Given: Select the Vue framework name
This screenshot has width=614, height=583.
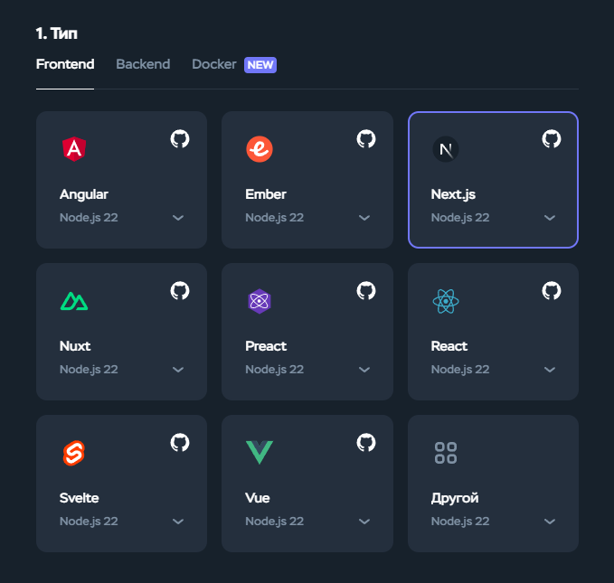Looking at the screenshot, I should click(258, 498).
